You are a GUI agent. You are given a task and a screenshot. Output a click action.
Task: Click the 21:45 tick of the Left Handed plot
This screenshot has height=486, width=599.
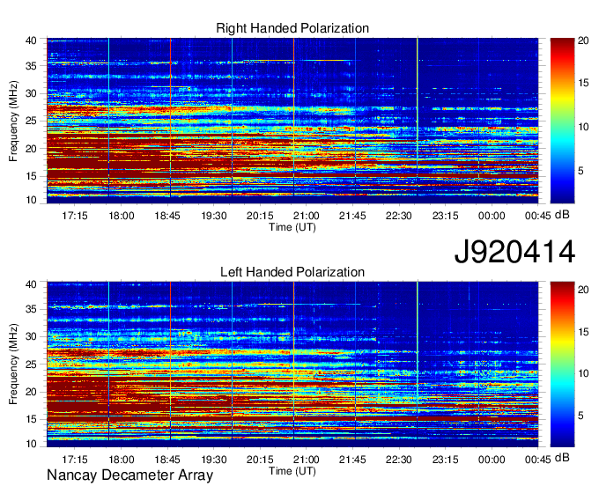coord(352,460)
